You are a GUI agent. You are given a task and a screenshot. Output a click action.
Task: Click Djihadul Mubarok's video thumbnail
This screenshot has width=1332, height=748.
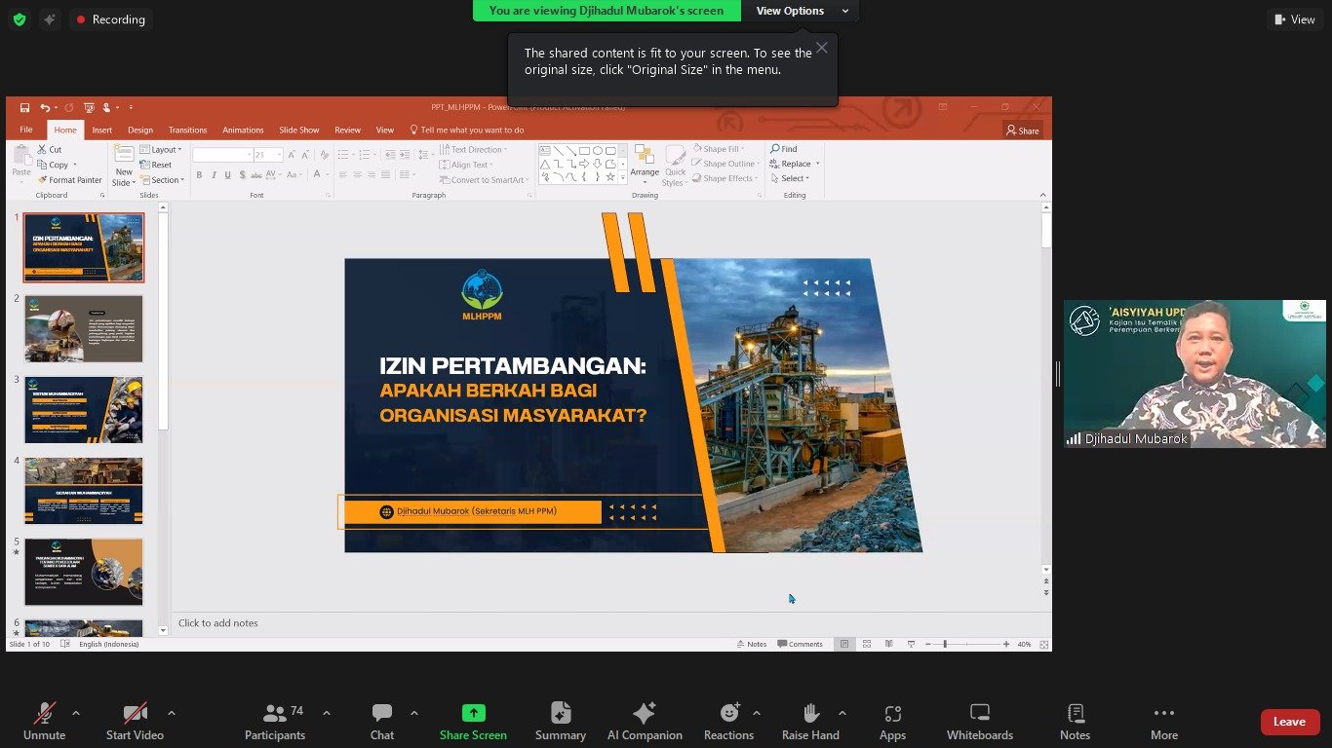click(1194, 373)
